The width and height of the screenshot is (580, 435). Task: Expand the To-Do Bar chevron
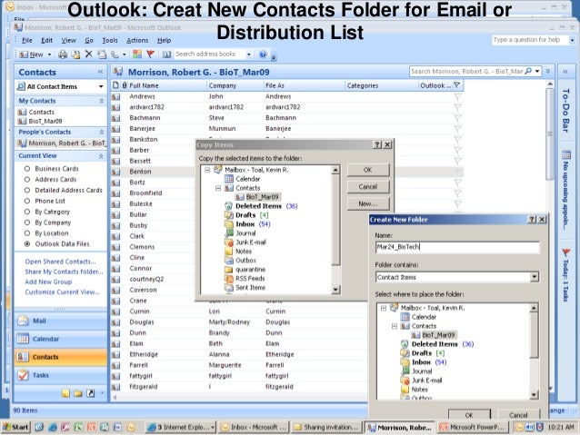(x=565, y=72)
